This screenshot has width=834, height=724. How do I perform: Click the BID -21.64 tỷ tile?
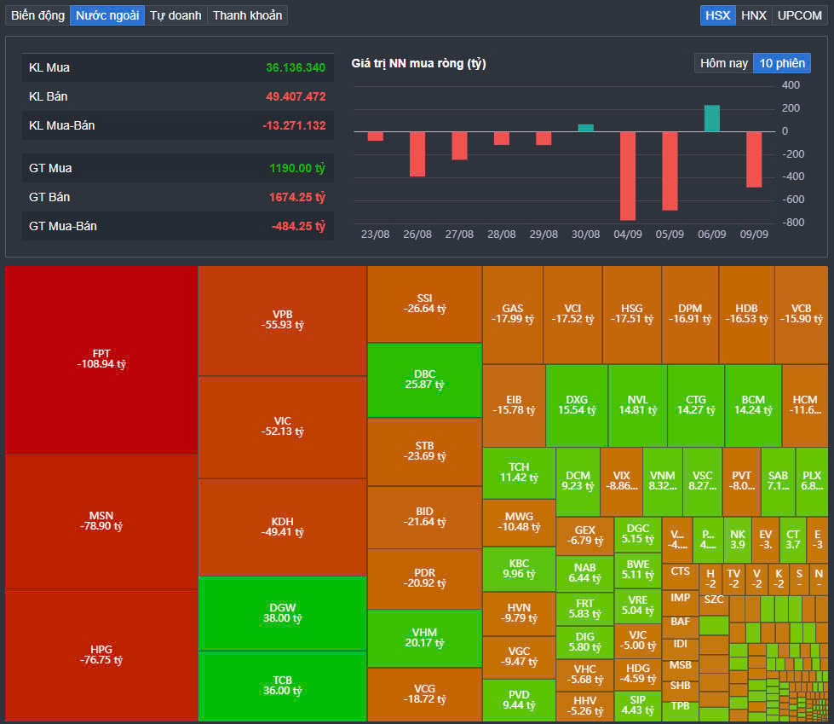pos(424,517)
